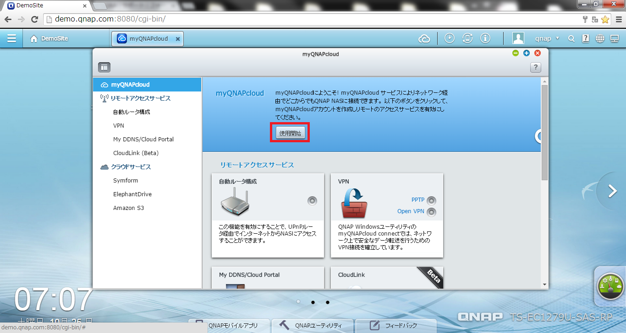This screenshot has height=333, width=626.
Task: Open the language globe icon
Action: 600,39
